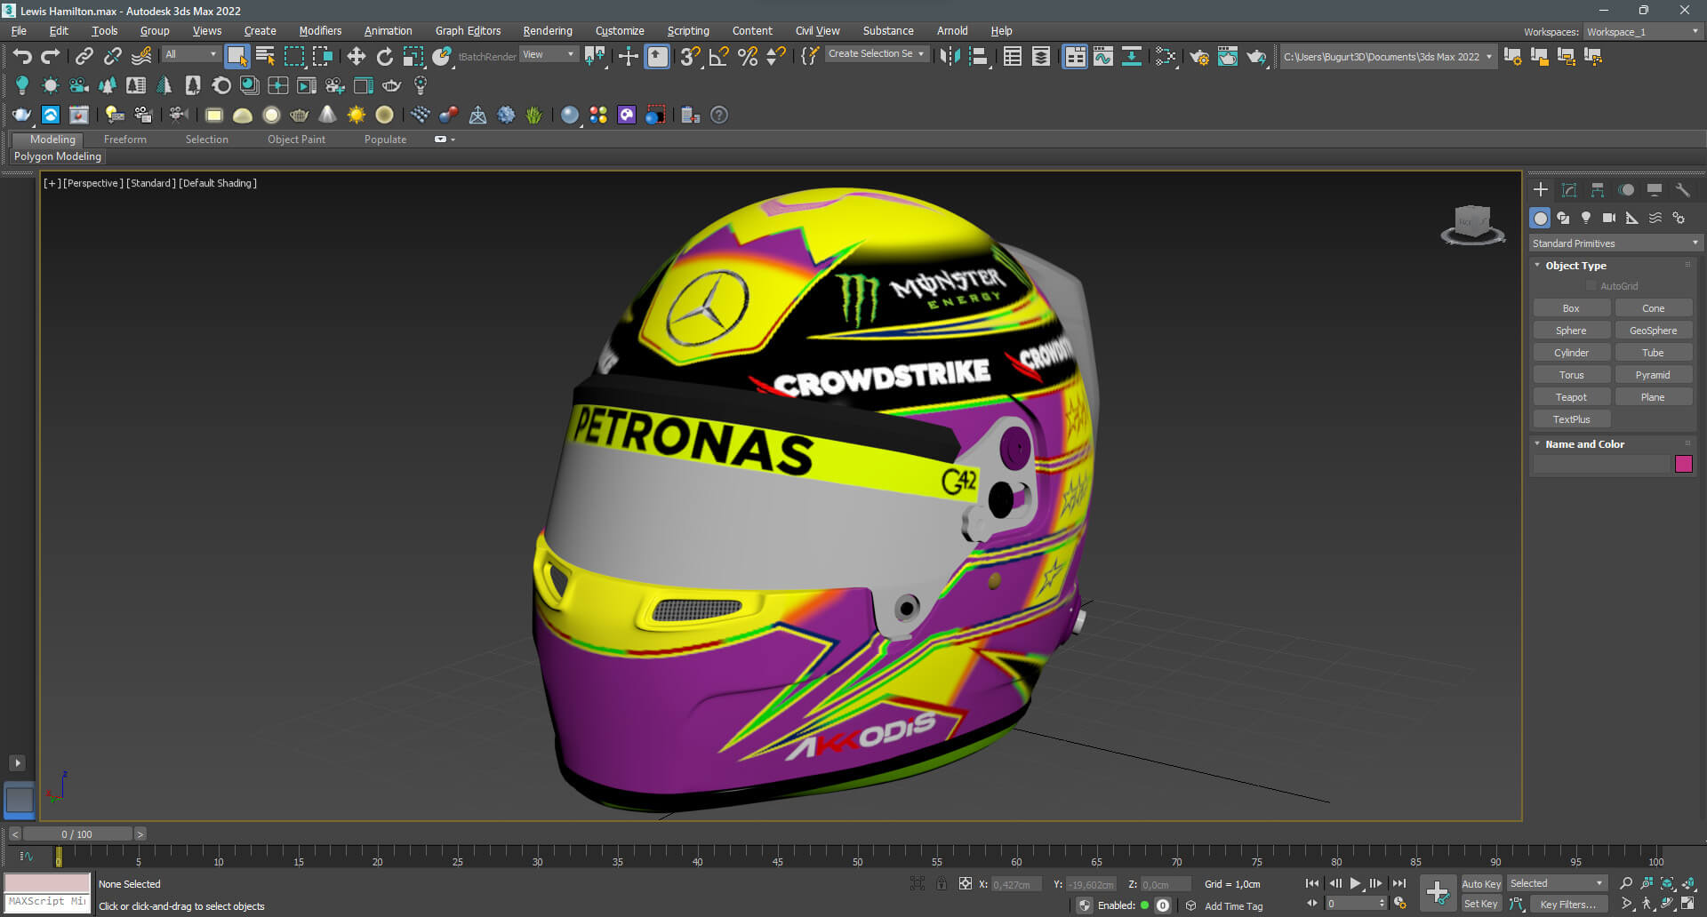Open the Layer Explorer icon
The height and width of the screenshot is (917, 1707).
click(1040, 57)
